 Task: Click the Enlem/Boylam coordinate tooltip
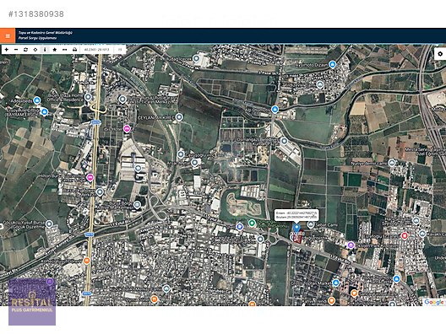tap(296, 215)
